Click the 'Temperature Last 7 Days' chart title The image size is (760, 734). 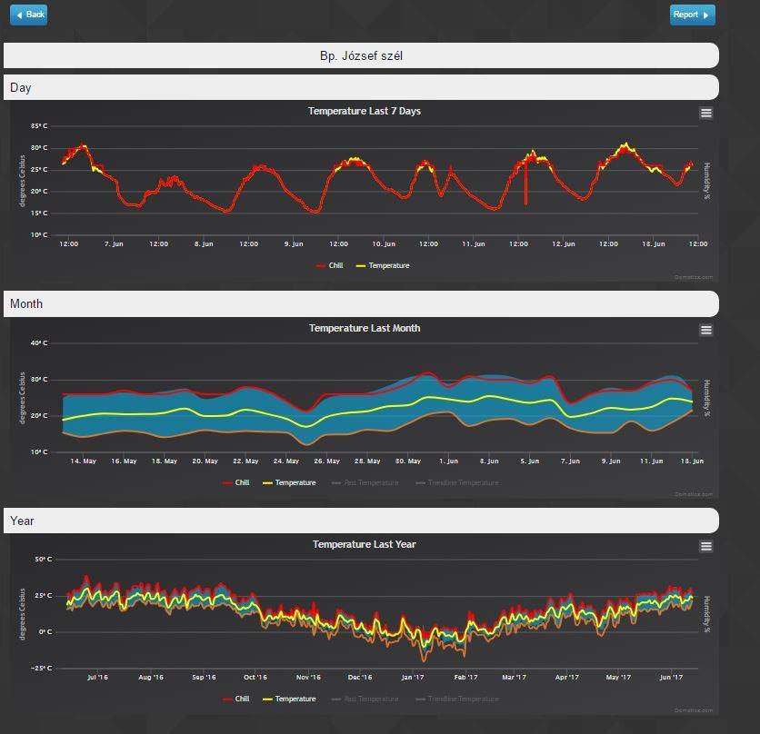coord(365,111)
